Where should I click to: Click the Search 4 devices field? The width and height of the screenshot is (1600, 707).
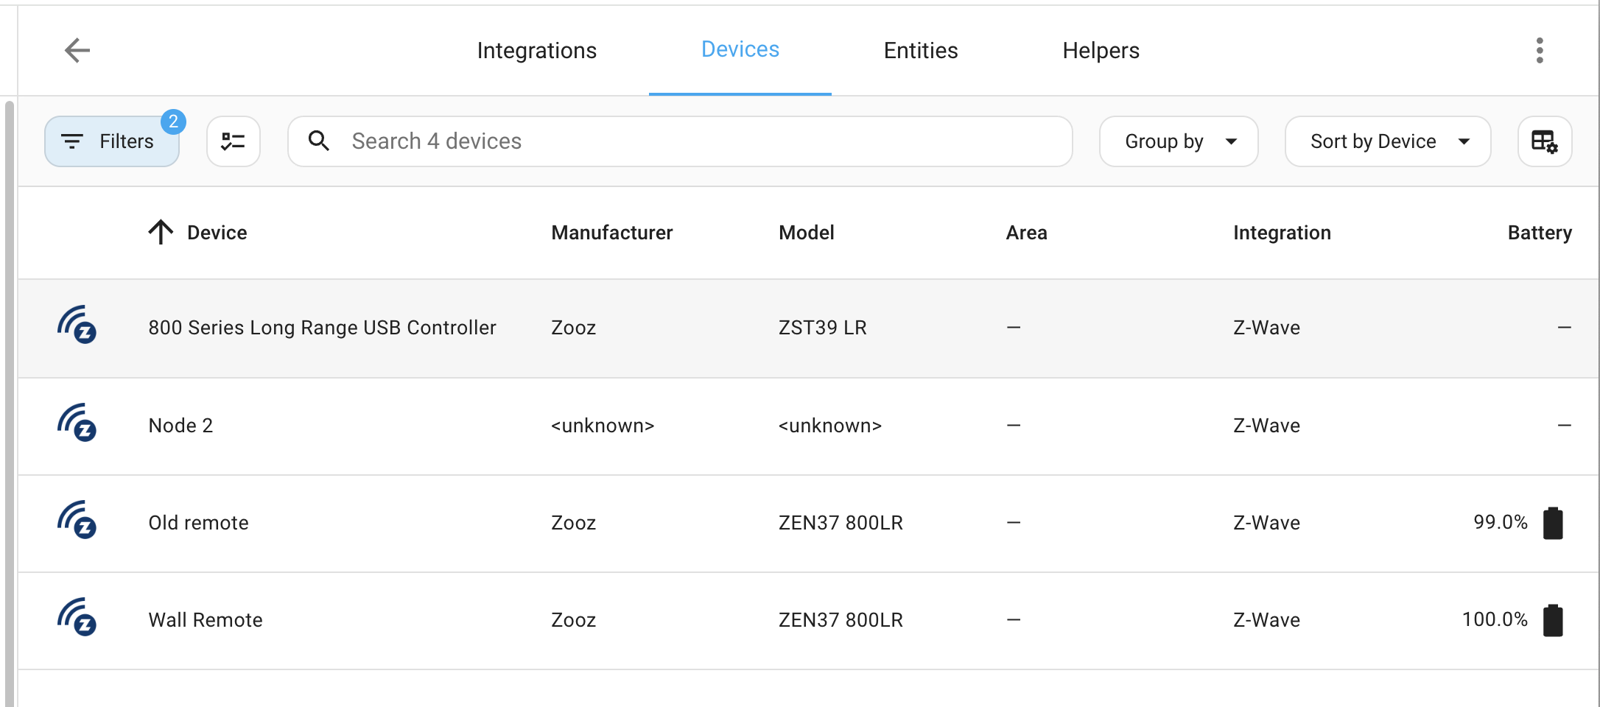692,141
